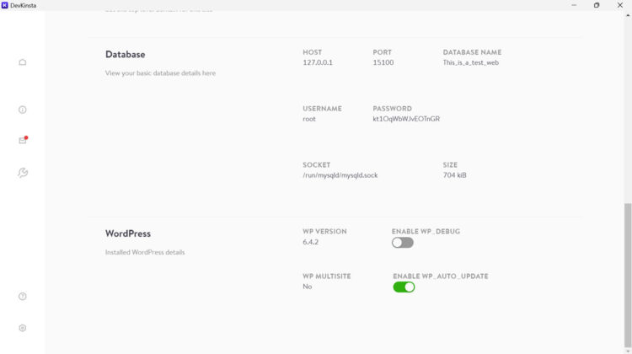Click the site info icon in sidebar
The width and height of the screenshot is (632, 354).
(x=23, y=110)
